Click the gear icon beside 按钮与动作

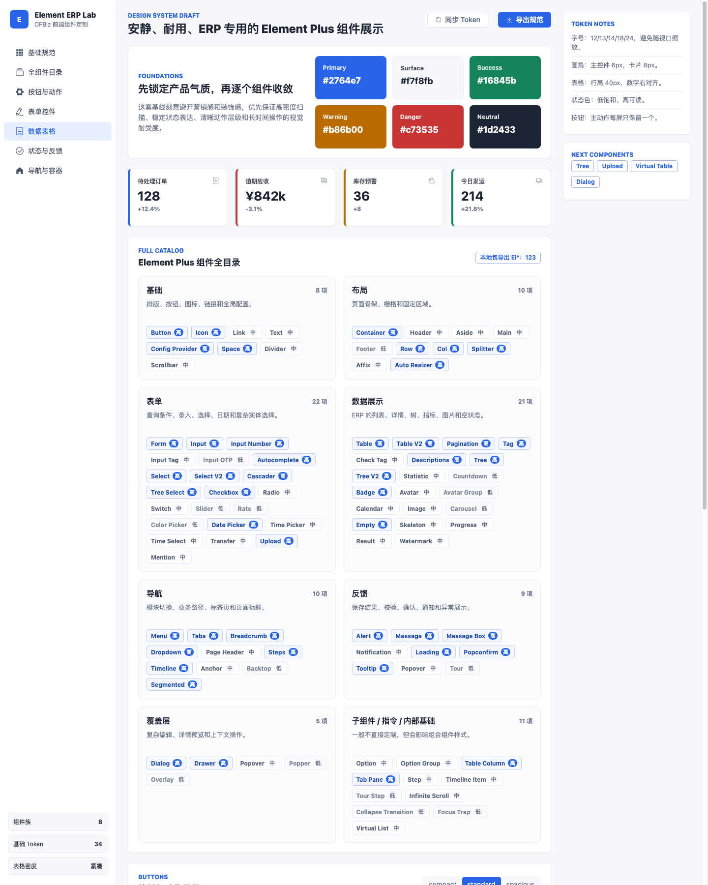click(x=20, y=92)
